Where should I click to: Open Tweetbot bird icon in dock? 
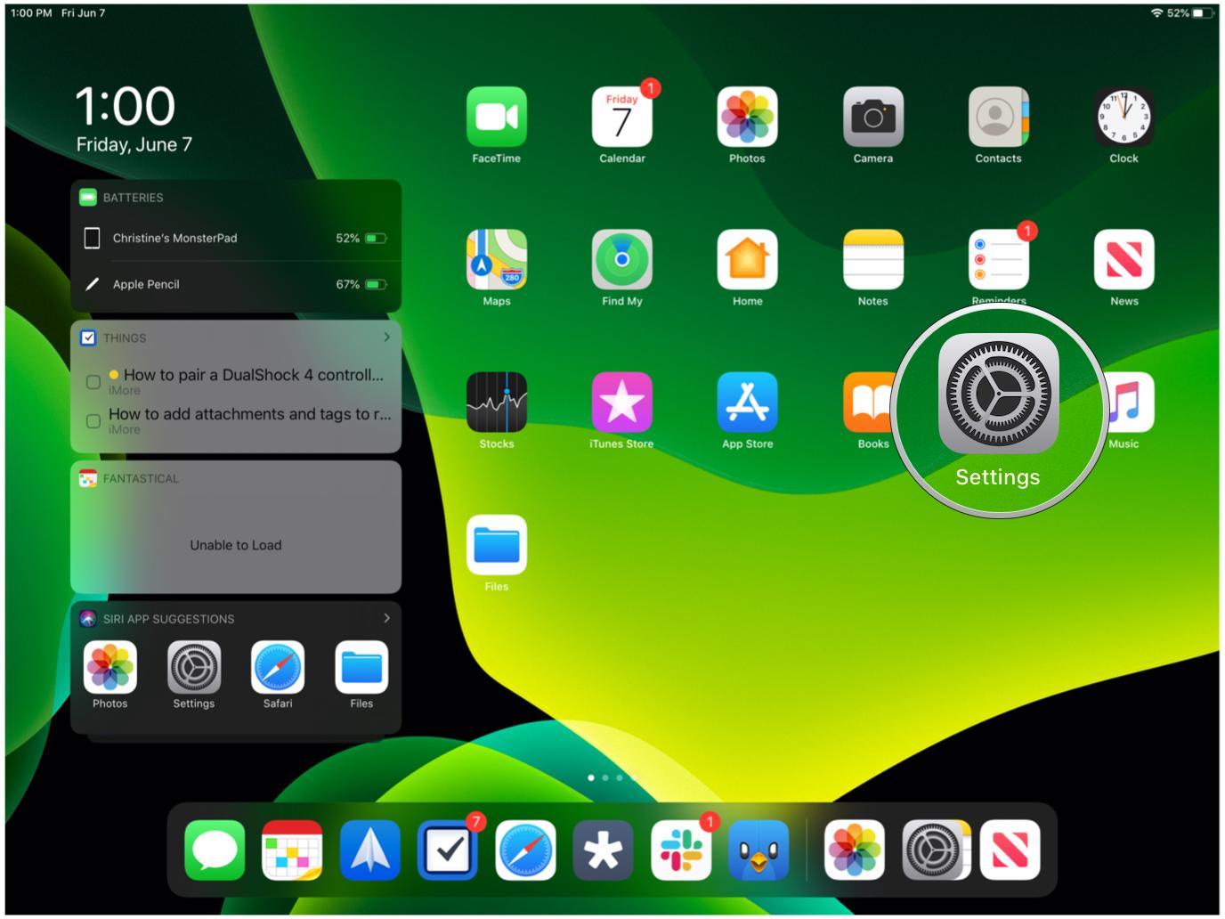(759, 850)
